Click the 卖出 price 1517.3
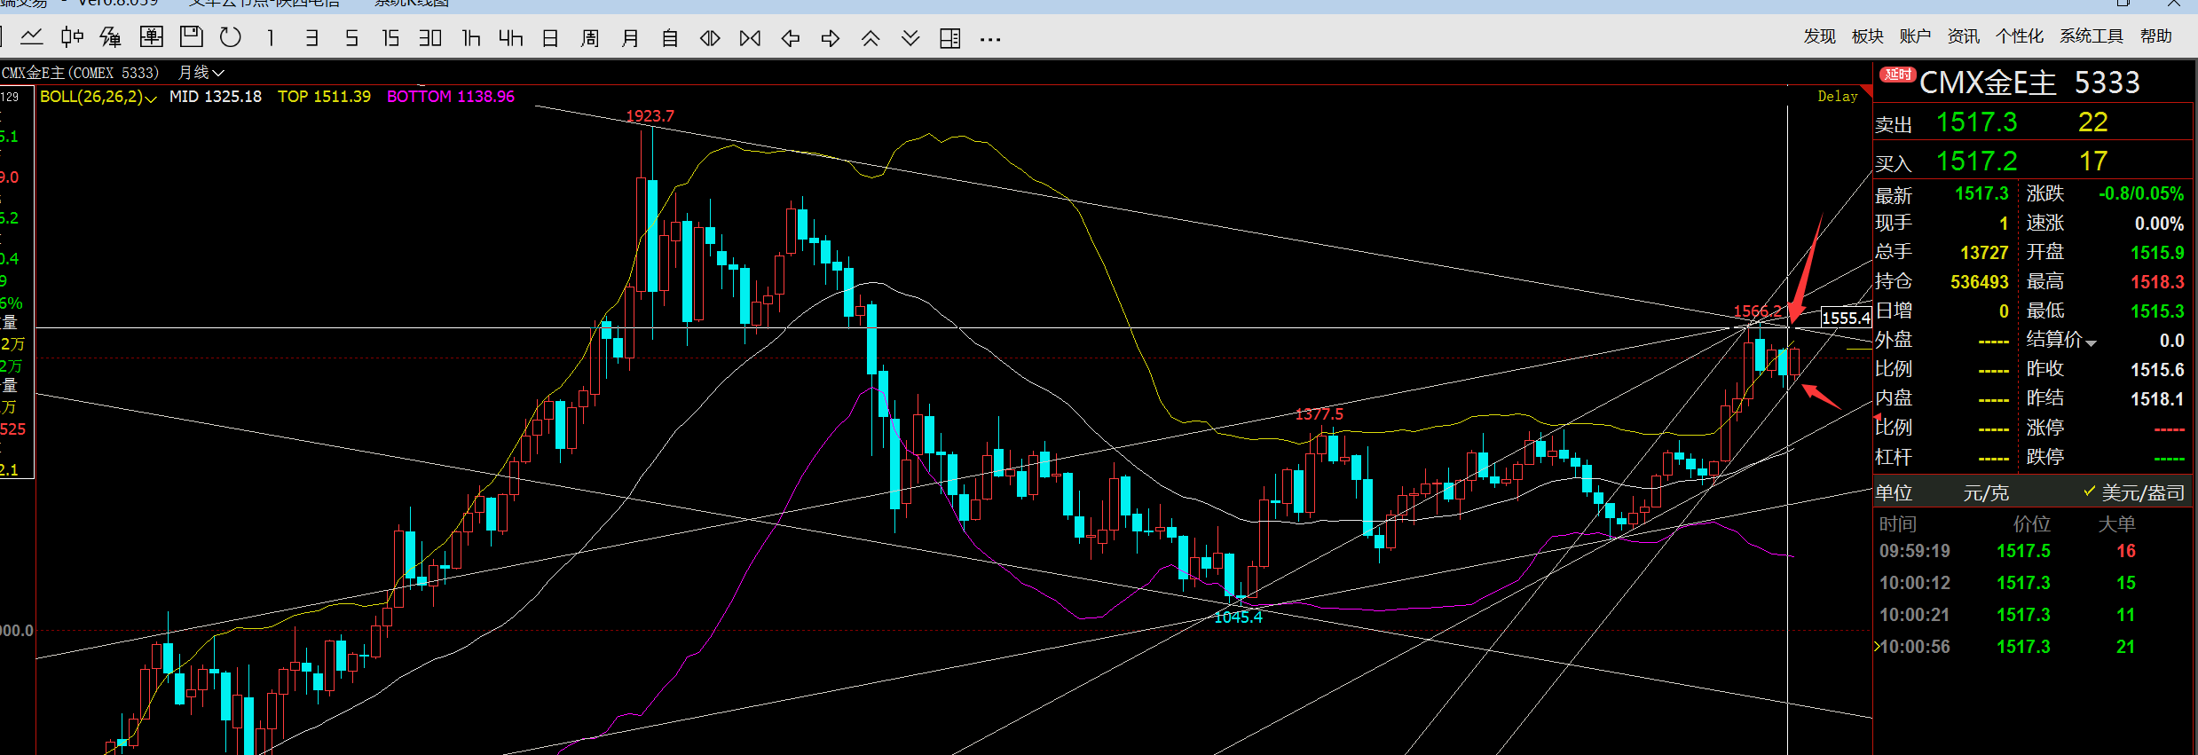Screen dimensions: 2198x755 1976,122
